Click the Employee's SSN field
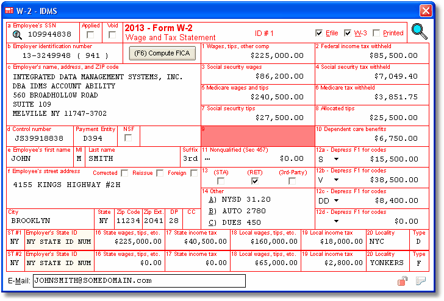Screen dimensions: 444x301 click(49, 35)
